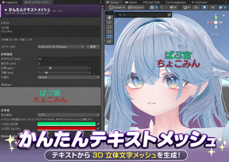Open red color swatch for row 2
The height and width of the screenshot is (162, 229).
click(x=66, y=128)
